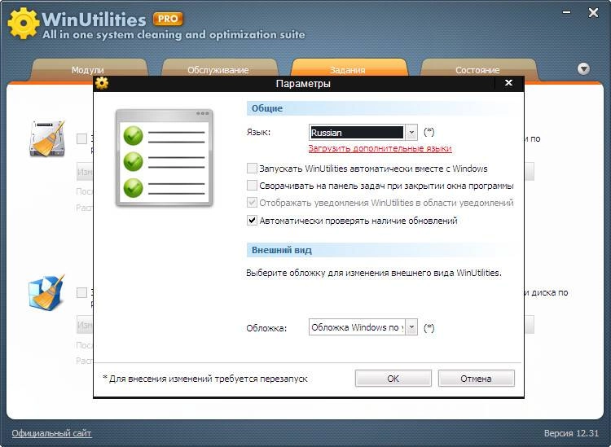Open the Официальный сайт link
This screenshot has width=611, height=447.
click(51, 433)
